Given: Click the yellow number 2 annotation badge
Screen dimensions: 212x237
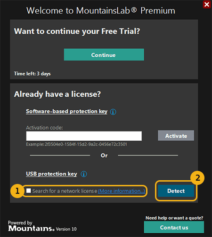Looking at the screenshot, I should 197,178.
